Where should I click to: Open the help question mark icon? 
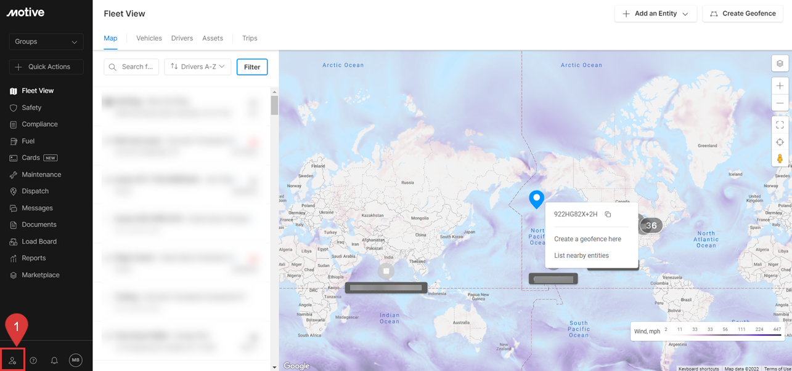33,361
